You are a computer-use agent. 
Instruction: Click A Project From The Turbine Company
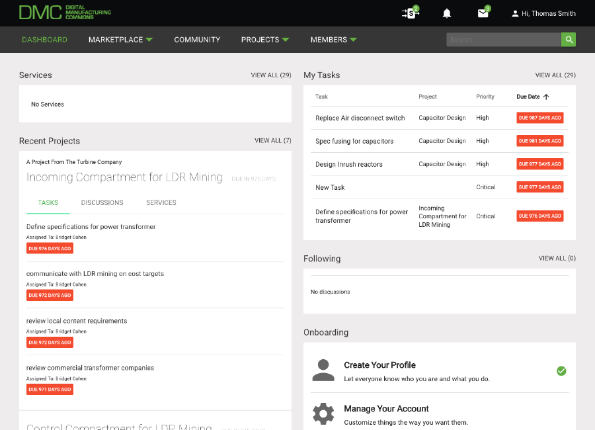(74, 162)
